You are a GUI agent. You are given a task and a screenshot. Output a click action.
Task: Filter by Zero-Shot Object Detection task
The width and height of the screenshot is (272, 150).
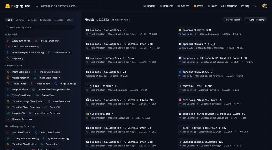tap(23, 107)
